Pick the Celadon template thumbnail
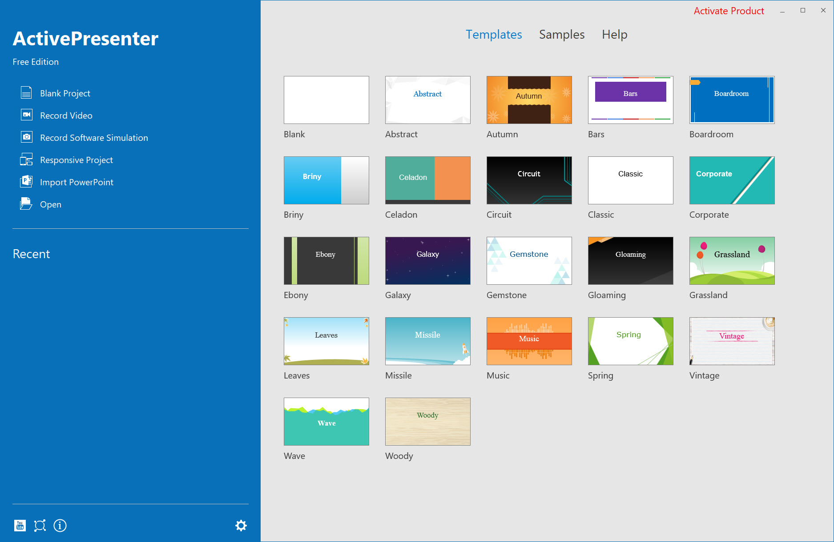Image resolution: width=834 pixels, height=542 pixels. [428, 180]
